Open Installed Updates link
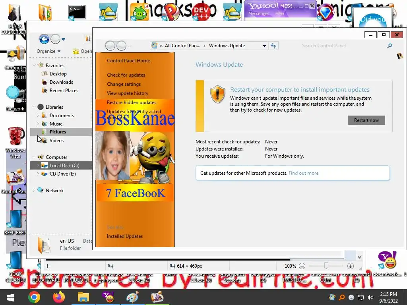Screen dimensions: 407x305 pos(124,236)
